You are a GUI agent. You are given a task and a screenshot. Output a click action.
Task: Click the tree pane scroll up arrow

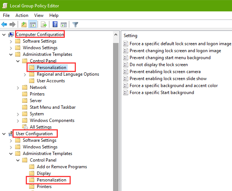pyautogui.click(x=116, y=35)
